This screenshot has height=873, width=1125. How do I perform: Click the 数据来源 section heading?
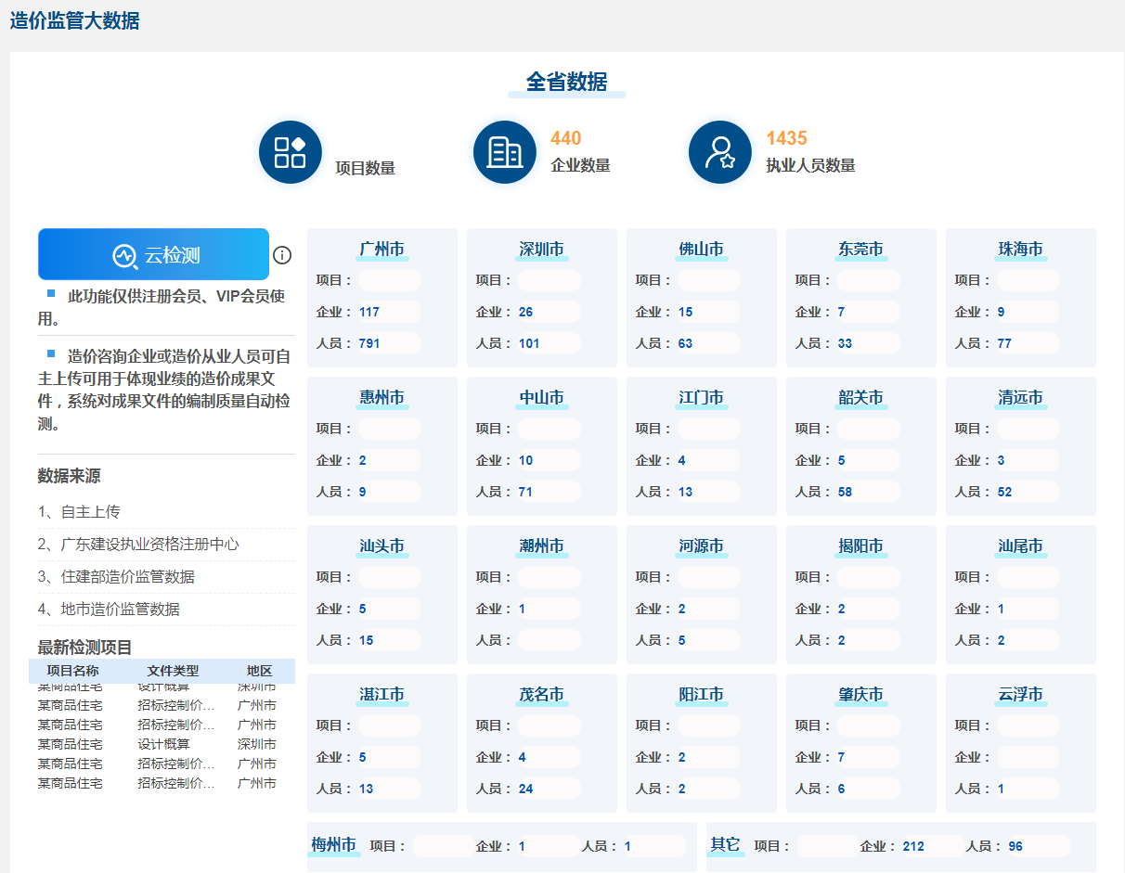click(70, 476)
